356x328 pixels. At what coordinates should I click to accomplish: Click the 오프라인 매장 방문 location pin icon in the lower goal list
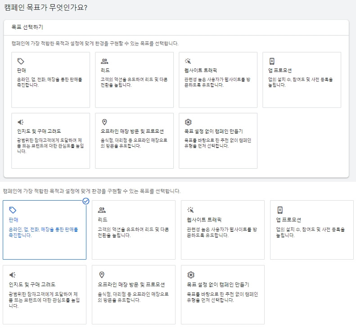click(x=102, y=275)
